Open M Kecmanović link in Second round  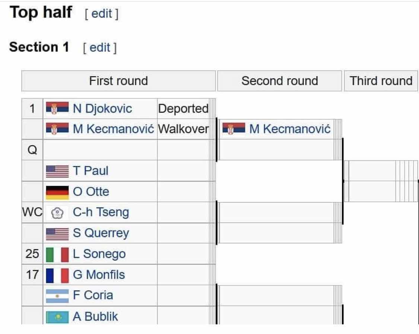pyautogui.click(x=290, y=129)
